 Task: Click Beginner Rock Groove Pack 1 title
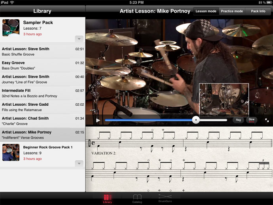point(48,147)
